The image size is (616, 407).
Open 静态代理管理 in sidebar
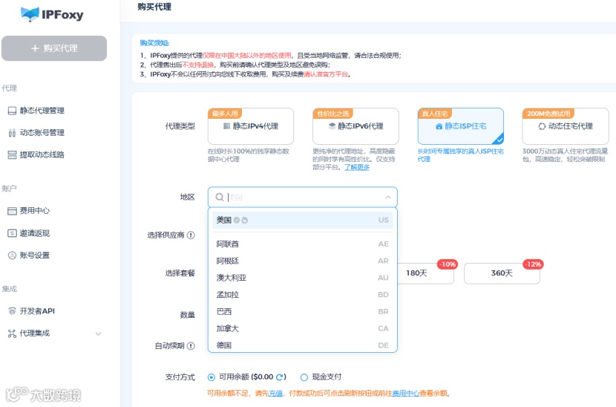tap(42, 111)
